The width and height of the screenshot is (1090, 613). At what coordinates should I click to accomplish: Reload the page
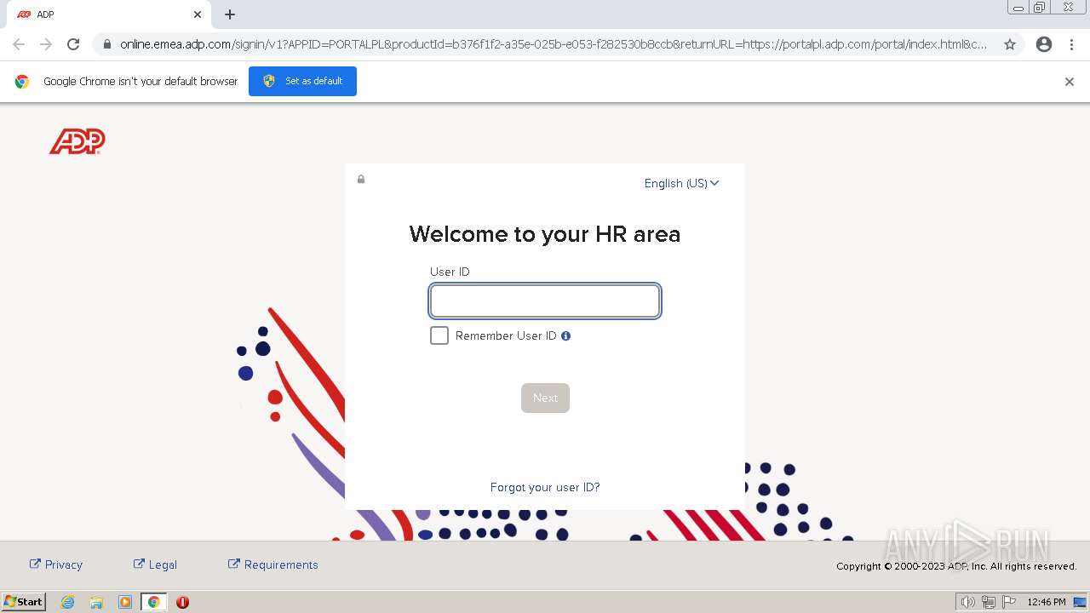coord(73,44)
